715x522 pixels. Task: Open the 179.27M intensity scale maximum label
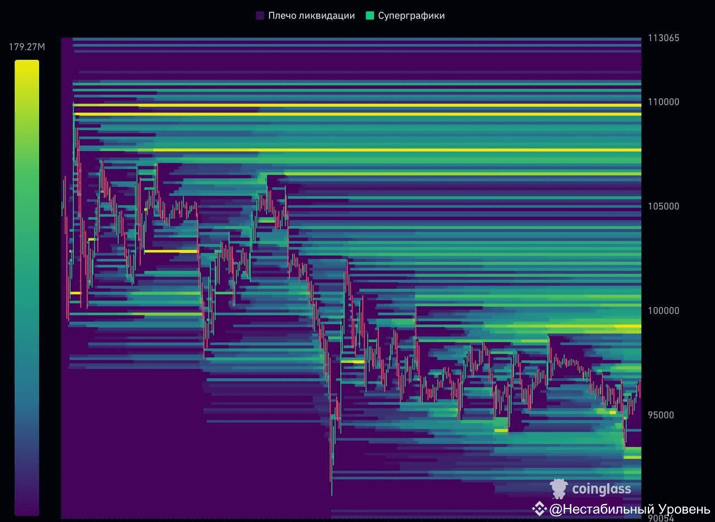pyautogui.click(x=26, y=47)
